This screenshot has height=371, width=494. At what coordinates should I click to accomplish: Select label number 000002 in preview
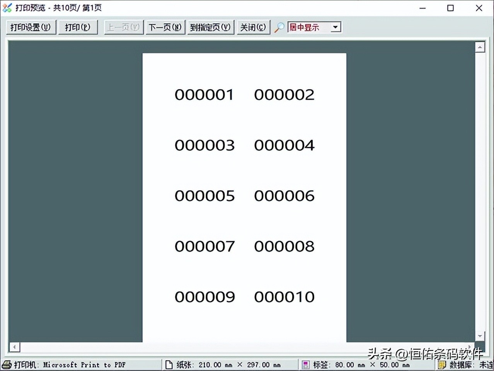tap(284, 95)
